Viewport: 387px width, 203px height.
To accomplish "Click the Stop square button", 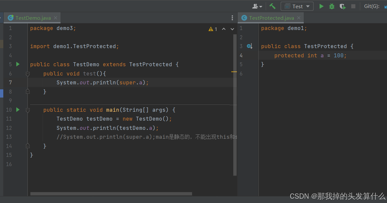I will (353, 6).
